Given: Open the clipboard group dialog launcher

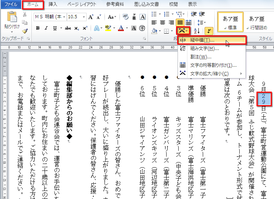Looking at the screenshot, I should (x=28, y=39).
